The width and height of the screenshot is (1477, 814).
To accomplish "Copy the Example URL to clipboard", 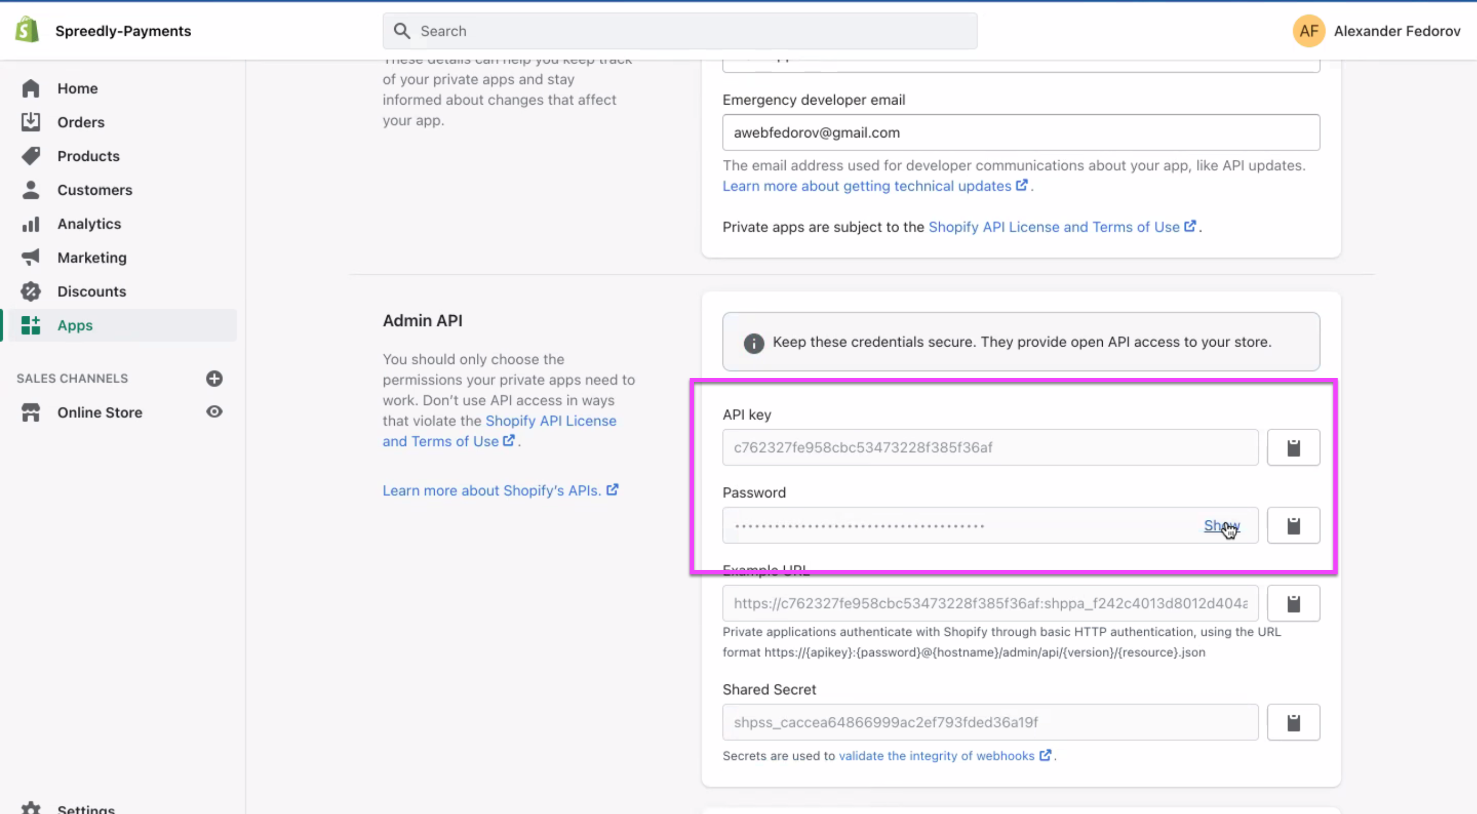I will 1293,603.
